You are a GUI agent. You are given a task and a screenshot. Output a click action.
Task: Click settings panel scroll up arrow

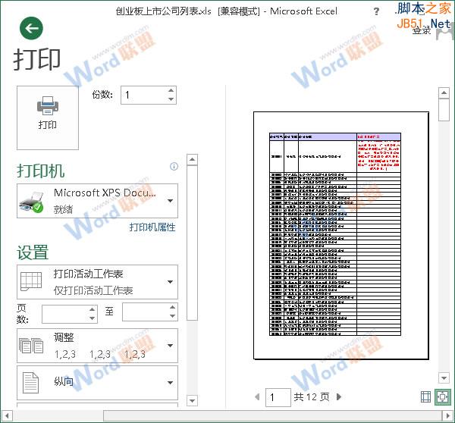pyautogui.click(x=192, y=159)
